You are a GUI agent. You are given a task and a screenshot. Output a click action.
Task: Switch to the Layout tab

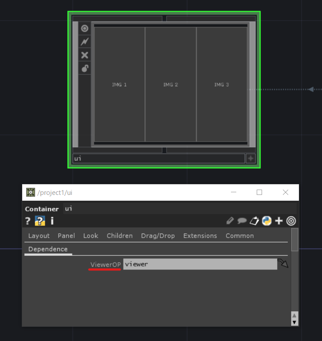(39, 236)
